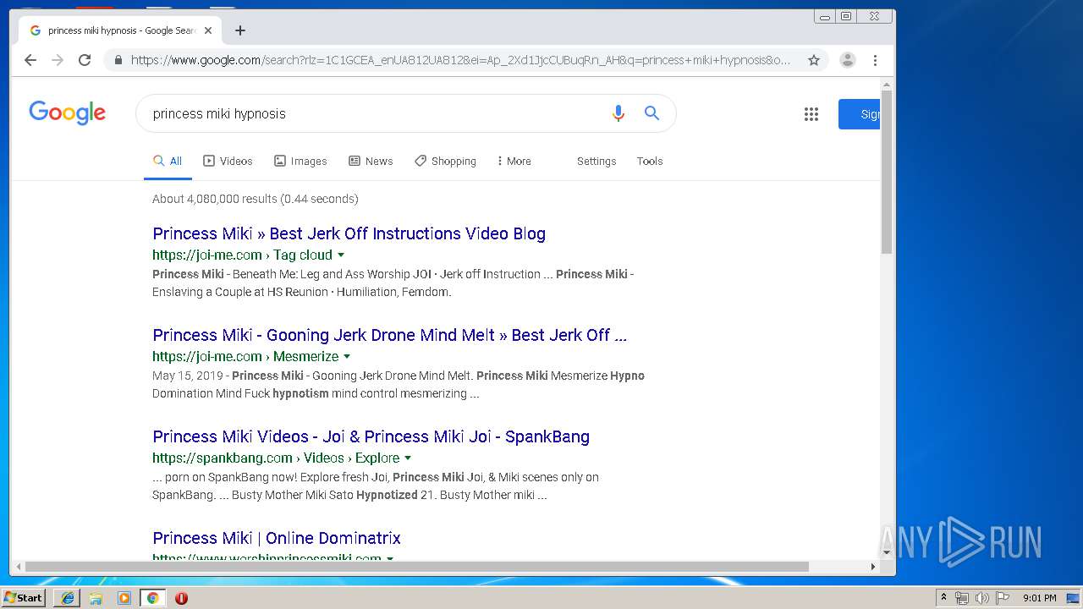Open the Windows Start menu
Screen dimensions: 1083x609
(24, 597)
